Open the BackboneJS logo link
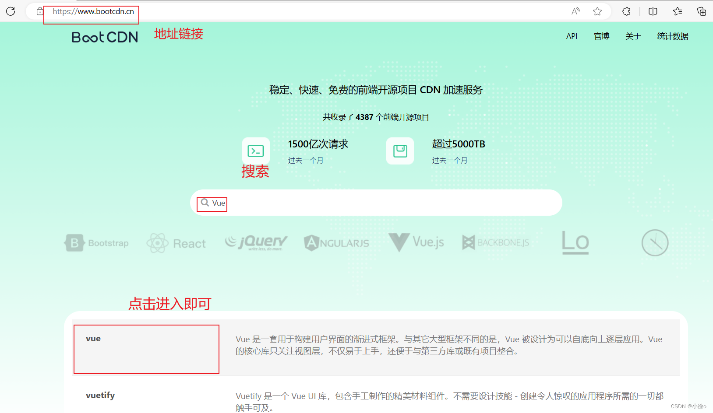 [496, 242]
